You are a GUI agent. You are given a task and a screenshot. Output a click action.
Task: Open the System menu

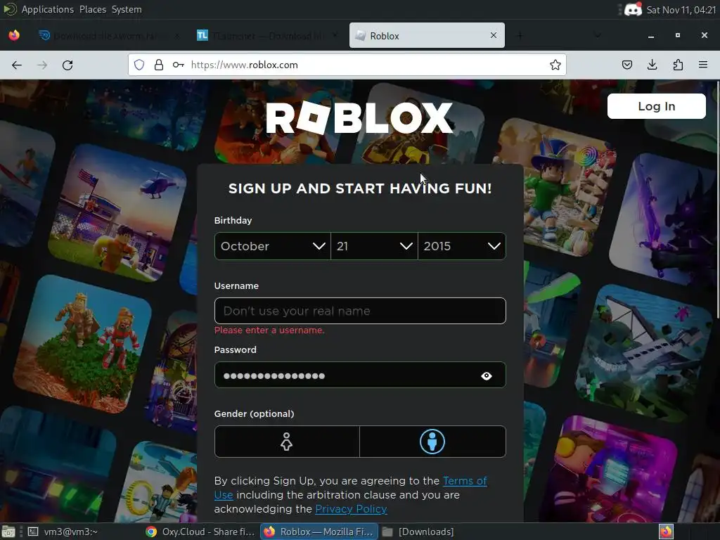[x=127, y=9]
